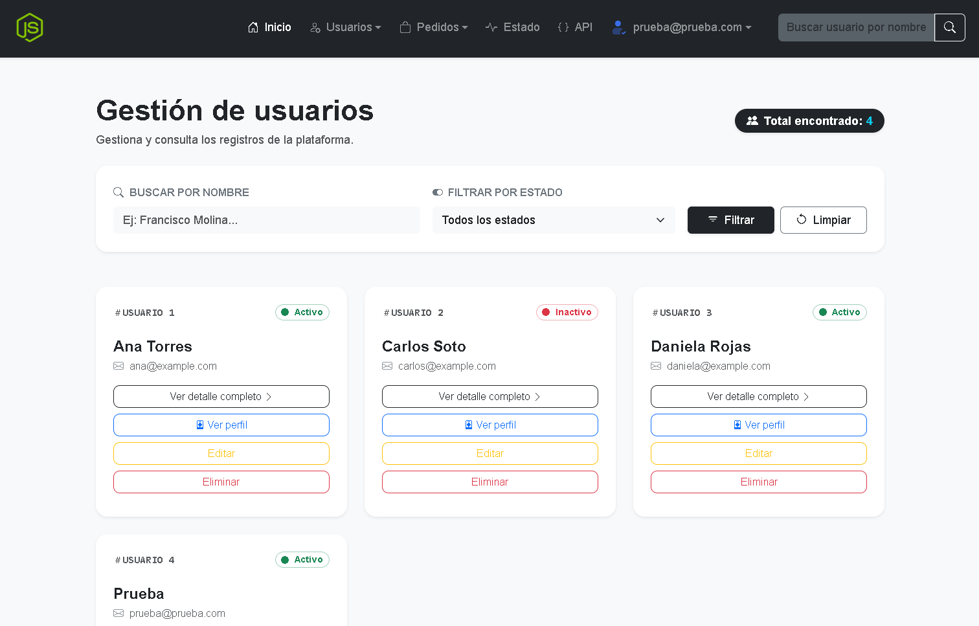Click the #USUARIO 2 label

click(414, 313)
